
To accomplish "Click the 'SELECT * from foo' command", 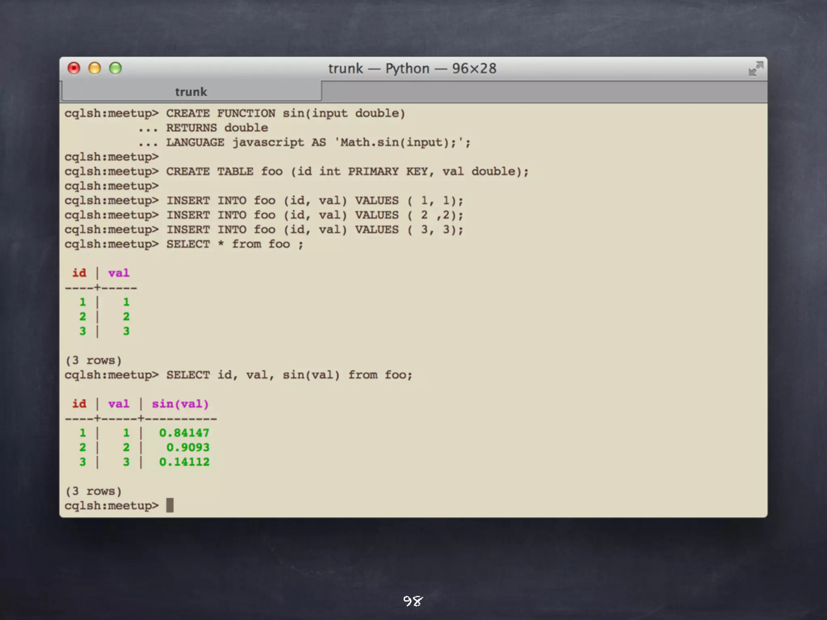I will (234, 244).
